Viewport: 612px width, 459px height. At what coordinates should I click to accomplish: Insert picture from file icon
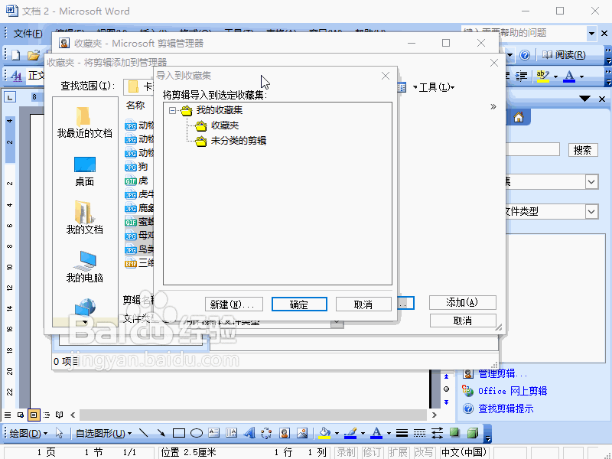[x=302, y=433]
